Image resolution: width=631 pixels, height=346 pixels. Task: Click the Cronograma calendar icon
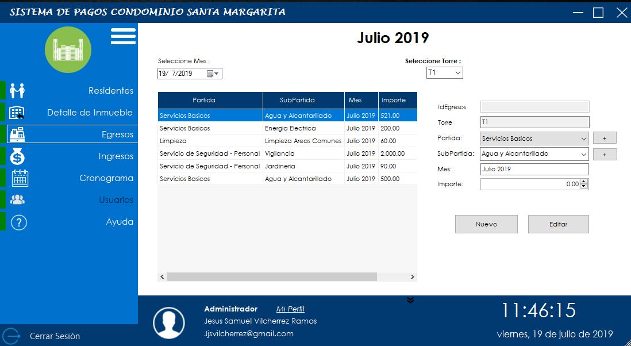(x=20, y=178)
